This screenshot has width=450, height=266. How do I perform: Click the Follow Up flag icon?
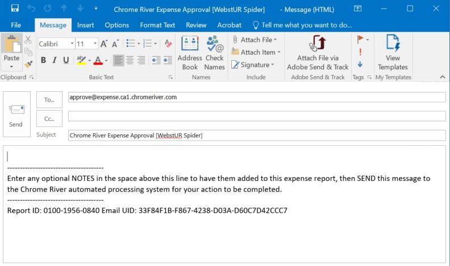360,39
